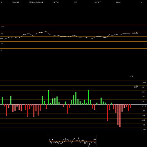Click the longest red bar in MR histogram
147x147 pixels.
tap(120, 116)
